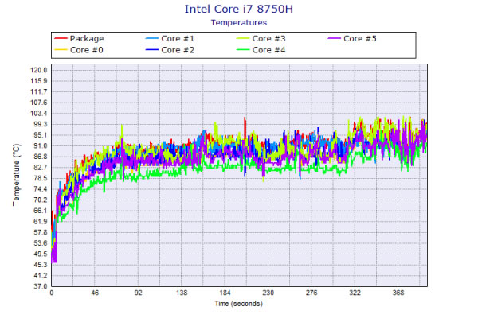Viewport: 478px width, 318px height.
Task: Click the 82.7 y-axis value
Action: [x=41, y=168]
